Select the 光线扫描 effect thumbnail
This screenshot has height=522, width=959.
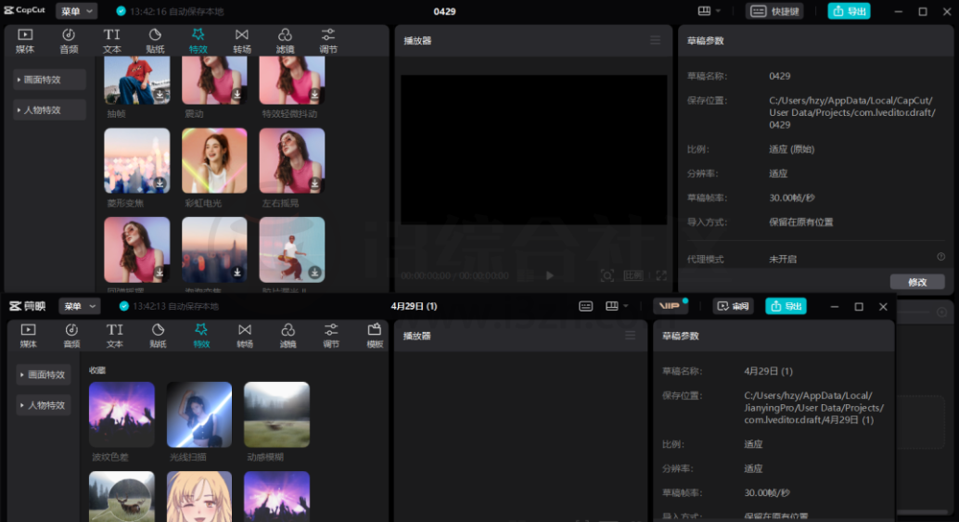click(199, 414)
